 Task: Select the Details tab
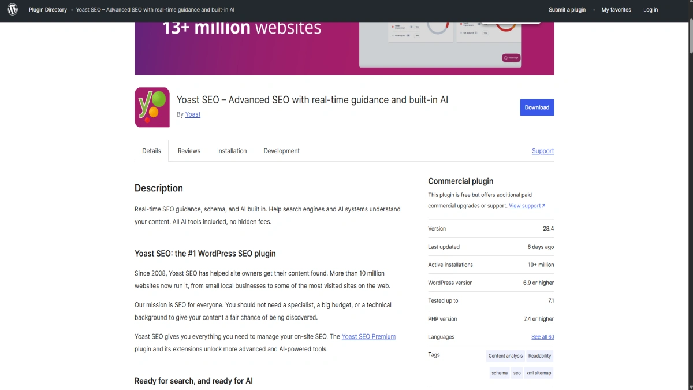tap(151, 151)
